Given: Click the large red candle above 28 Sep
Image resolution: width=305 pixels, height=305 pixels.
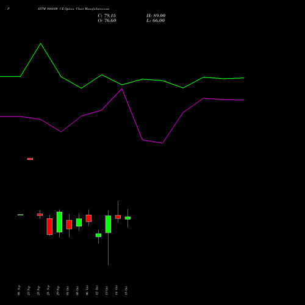Looking at the screenshot, I should (49, 226).
